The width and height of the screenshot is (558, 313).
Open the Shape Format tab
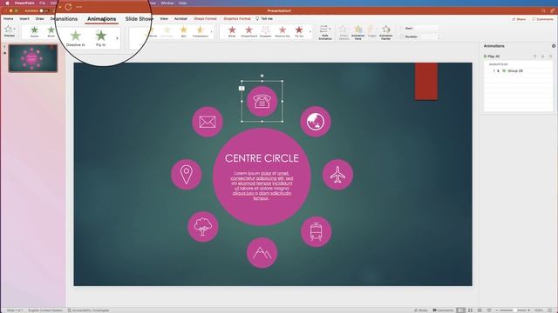[x=206, y=18]
